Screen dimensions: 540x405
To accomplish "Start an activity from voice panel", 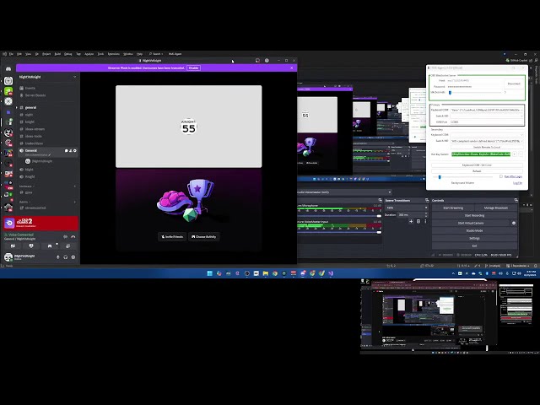I will click(x=50, y=246).
